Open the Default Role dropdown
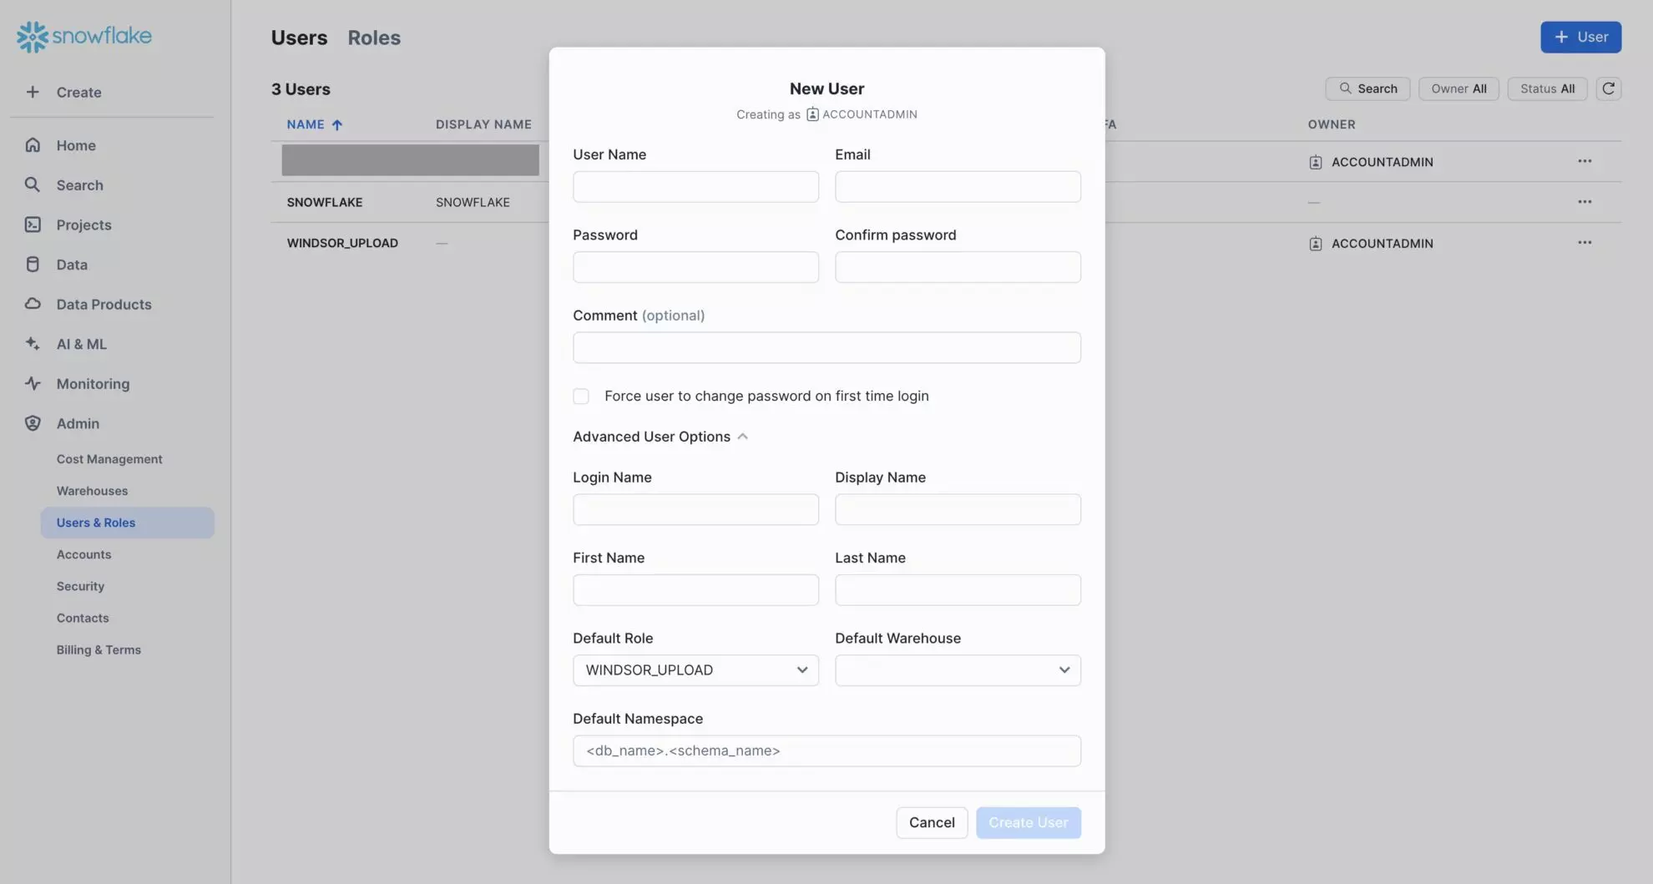The height and width of the screenshot is (884, 1653). tap(695, 670)
